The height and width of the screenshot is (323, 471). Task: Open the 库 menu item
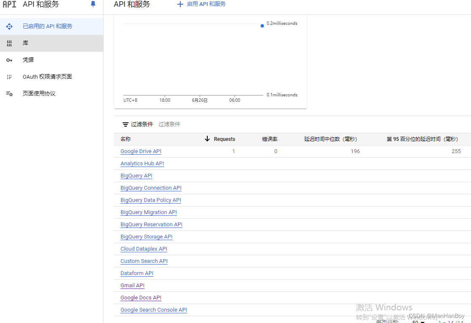click(x=52, y=43)
